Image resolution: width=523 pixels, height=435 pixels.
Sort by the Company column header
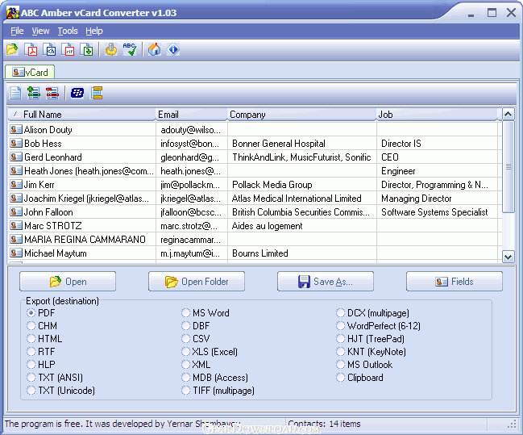tap(302, 115)
